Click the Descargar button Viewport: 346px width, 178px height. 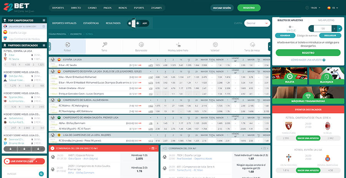(x=330, y=35)
